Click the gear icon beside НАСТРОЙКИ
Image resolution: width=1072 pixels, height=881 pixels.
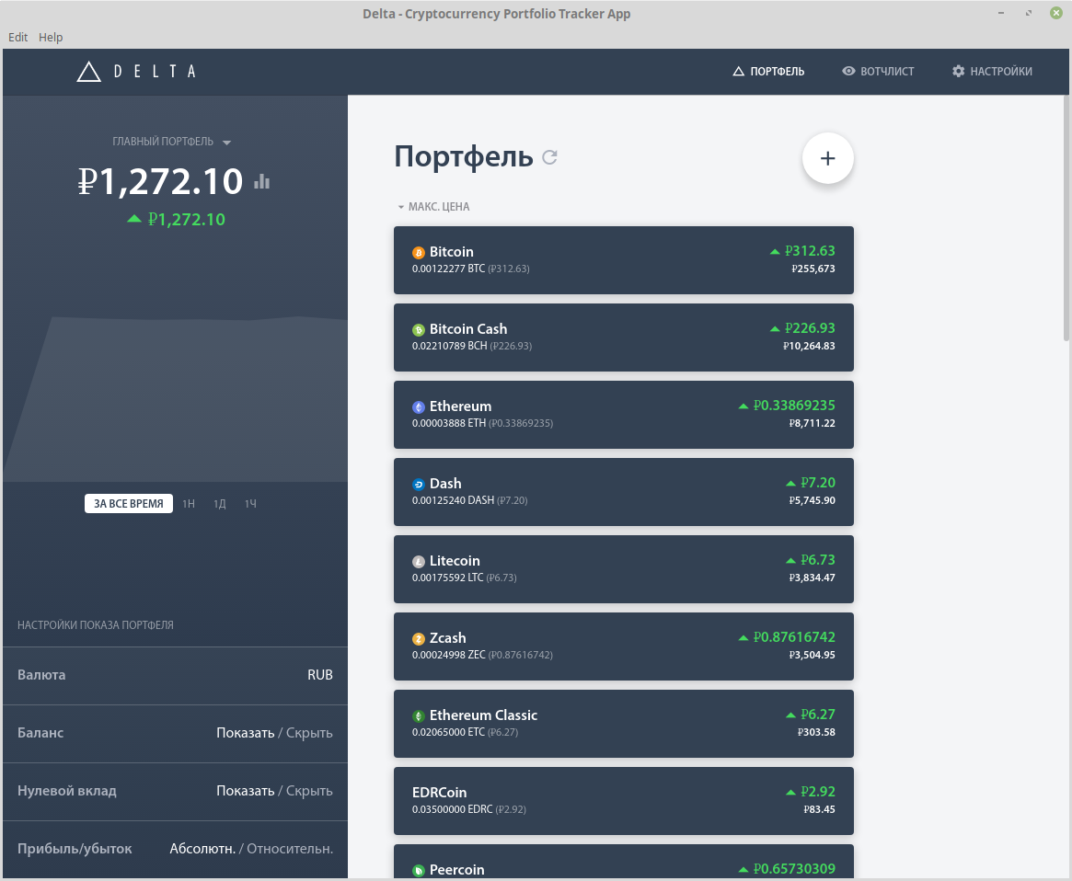click(x=959, y=71)
